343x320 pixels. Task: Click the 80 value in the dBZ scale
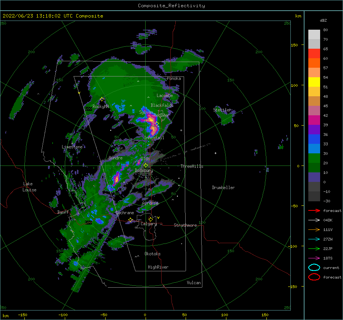coord(325,30)
